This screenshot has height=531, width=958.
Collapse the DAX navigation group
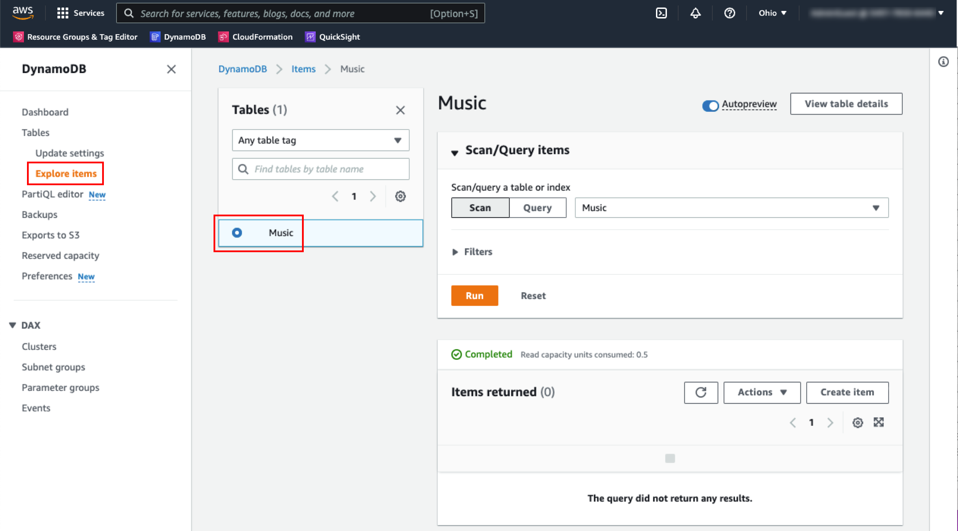click(x=12, y=325)
